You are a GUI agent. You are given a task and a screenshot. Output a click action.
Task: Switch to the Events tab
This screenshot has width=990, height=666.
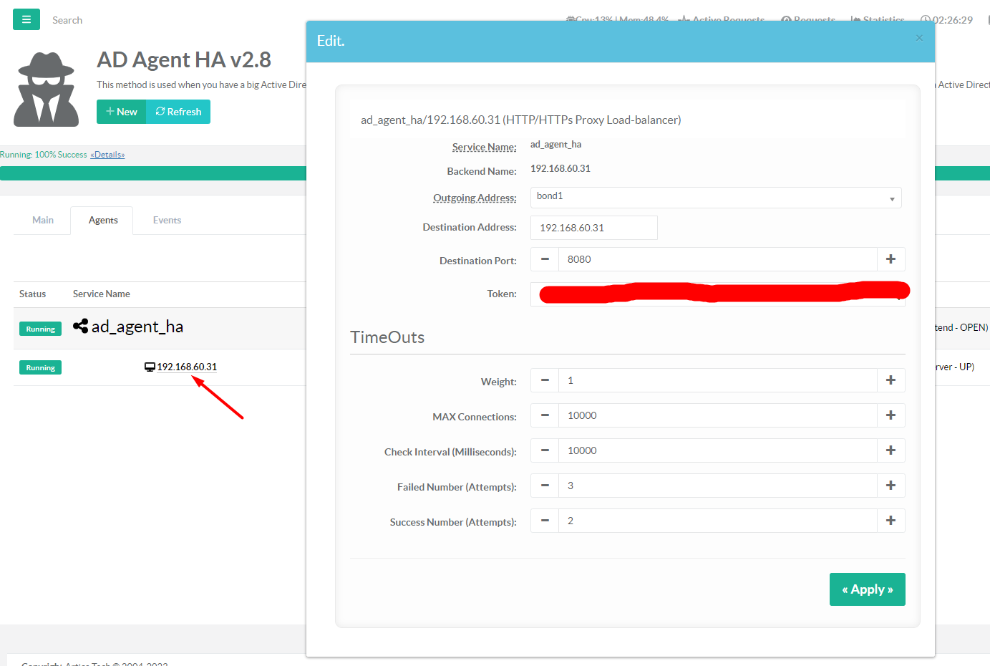coord(167,220)
